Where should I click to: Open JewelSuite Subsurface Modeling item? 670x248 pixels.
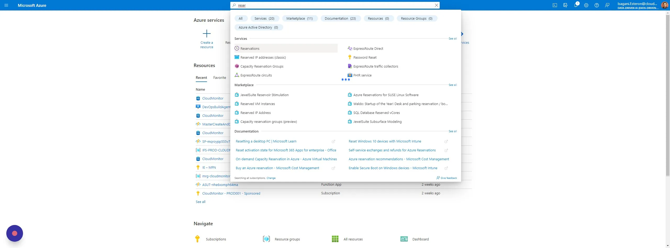375,122
